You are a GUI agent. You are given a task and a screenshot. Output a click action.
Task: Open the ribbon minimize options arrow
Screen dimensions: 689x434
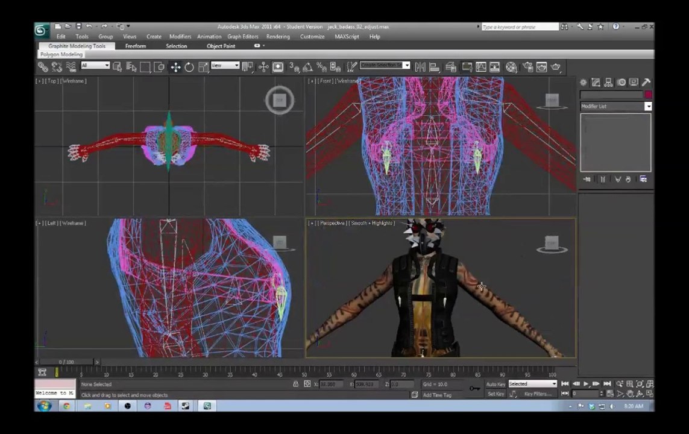tap(263, 46)
